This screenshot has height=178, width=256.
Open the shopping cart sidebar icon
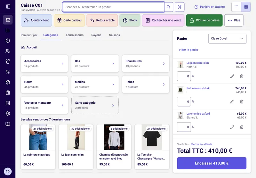coord(8,20)
